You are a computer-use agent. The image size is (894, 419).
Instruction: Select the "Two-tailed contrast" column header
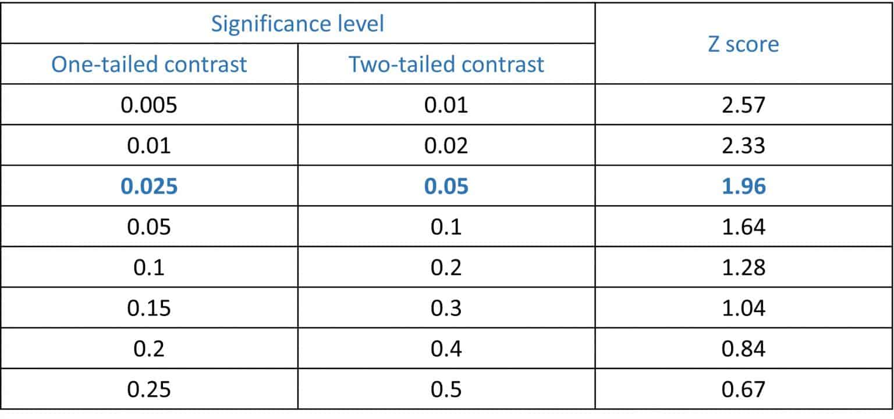[x=446, y=64]
